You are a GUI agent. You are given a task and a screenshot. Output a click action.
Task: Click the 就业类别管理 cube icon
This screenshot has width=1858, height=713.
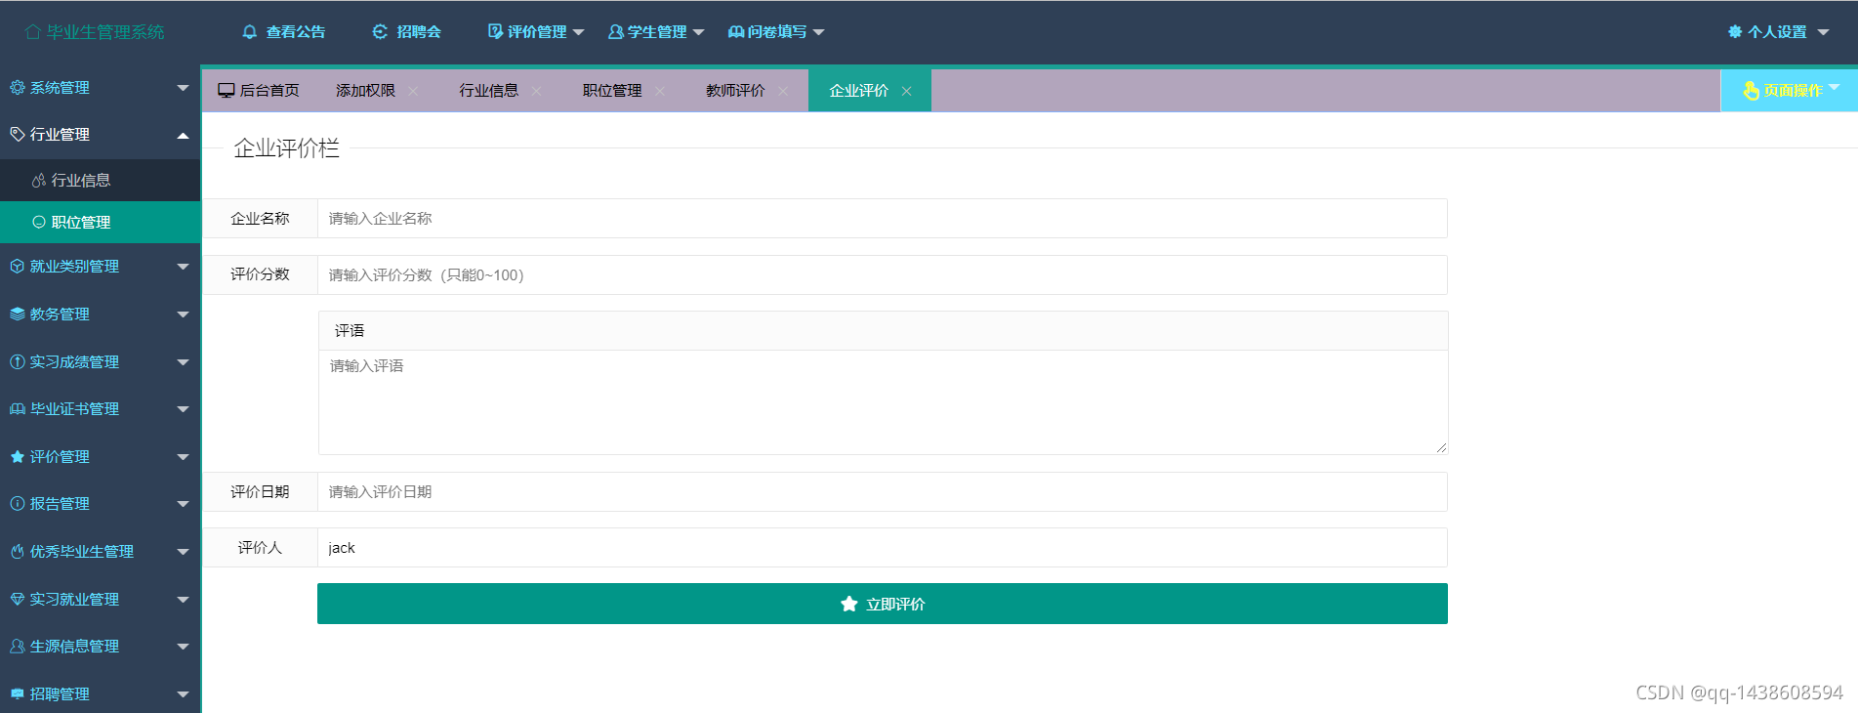[x=18, y=267]
